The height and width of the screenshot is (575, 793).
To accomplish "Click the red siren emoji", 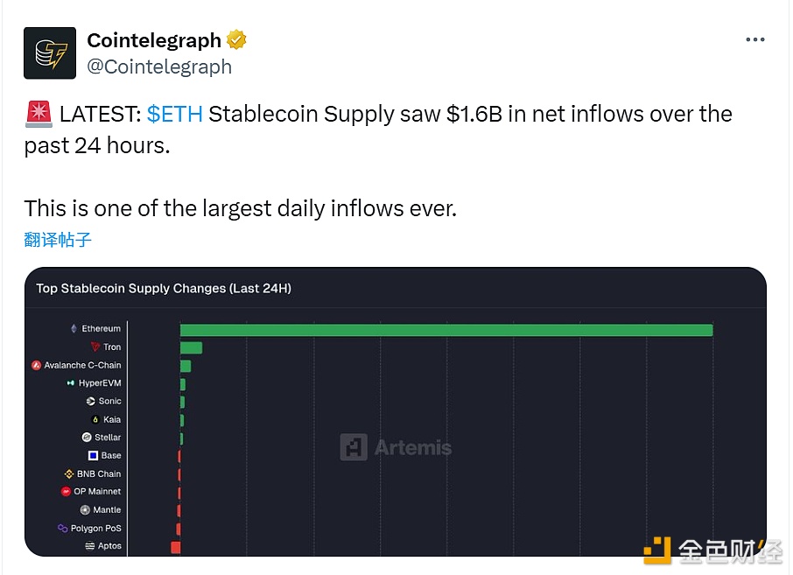I will pyautogui.click(x=38, y=115).
